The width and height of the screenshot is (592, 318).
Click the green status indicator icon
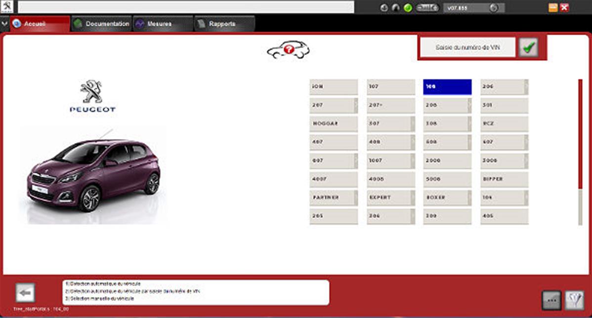pos(408,7)
